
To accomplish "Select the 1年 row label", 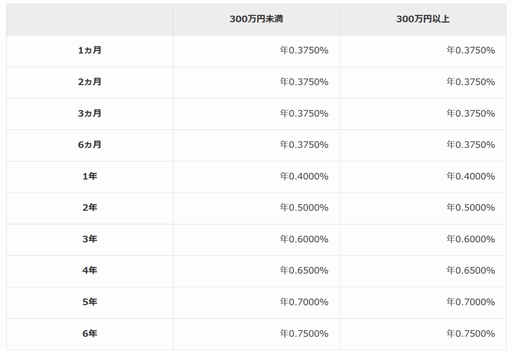I will click(90, 176).
